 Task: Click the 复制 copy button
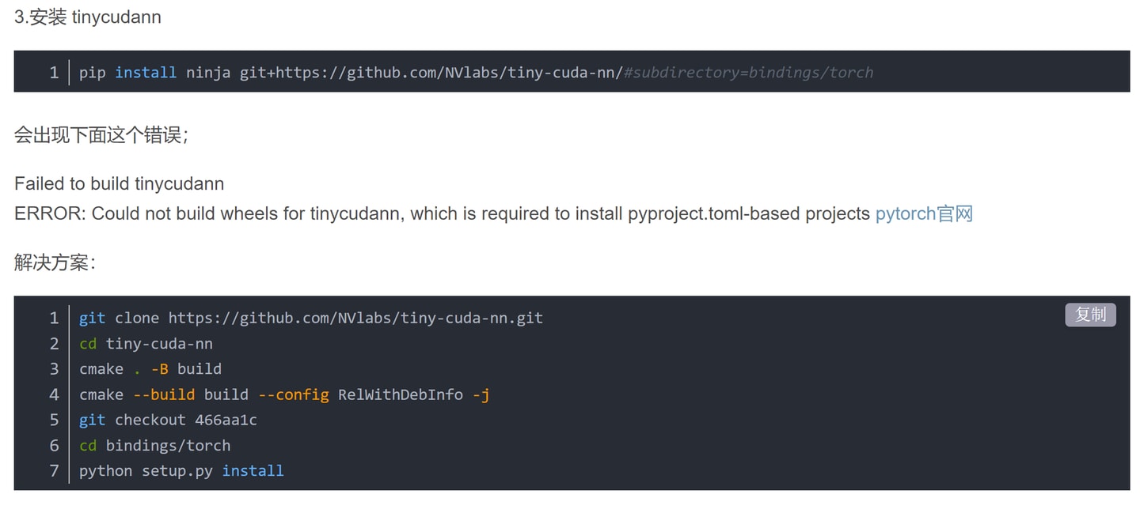point(1090,315)
